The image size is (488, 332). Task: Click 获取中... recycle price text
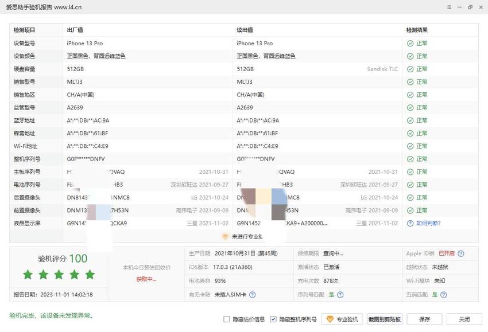pyautogui.click(x=146, y=279)
